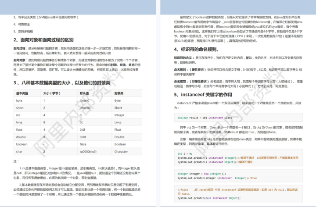Click code line "System.out.println(i instanceof Object);"
316x207 pixels.
207,162
